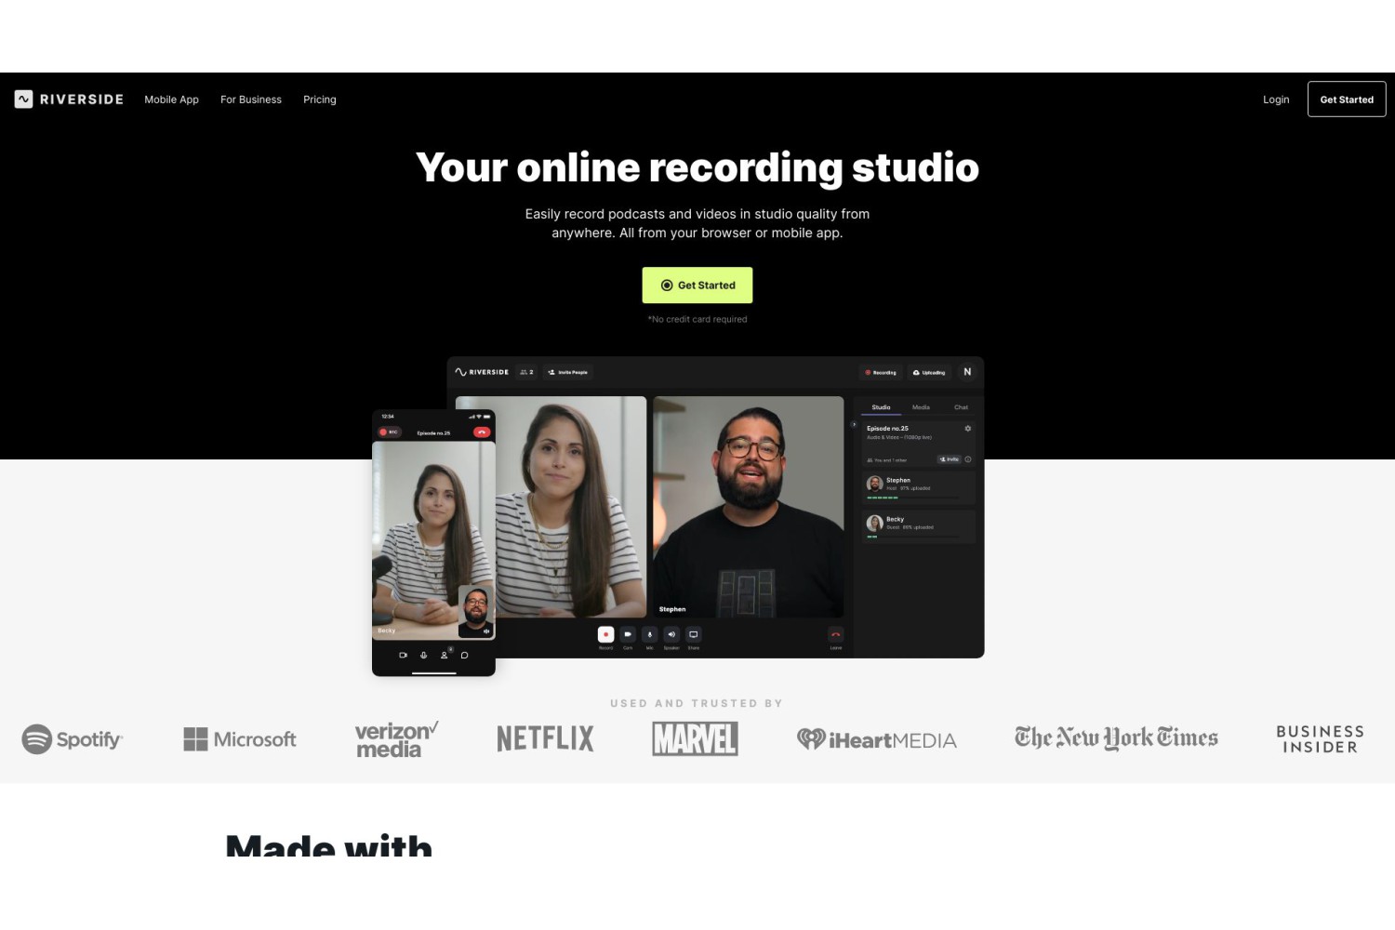Screen dimensions: 1395x930
Task: Click the red hang-up button on phone mockup
Action: (481, 432)
